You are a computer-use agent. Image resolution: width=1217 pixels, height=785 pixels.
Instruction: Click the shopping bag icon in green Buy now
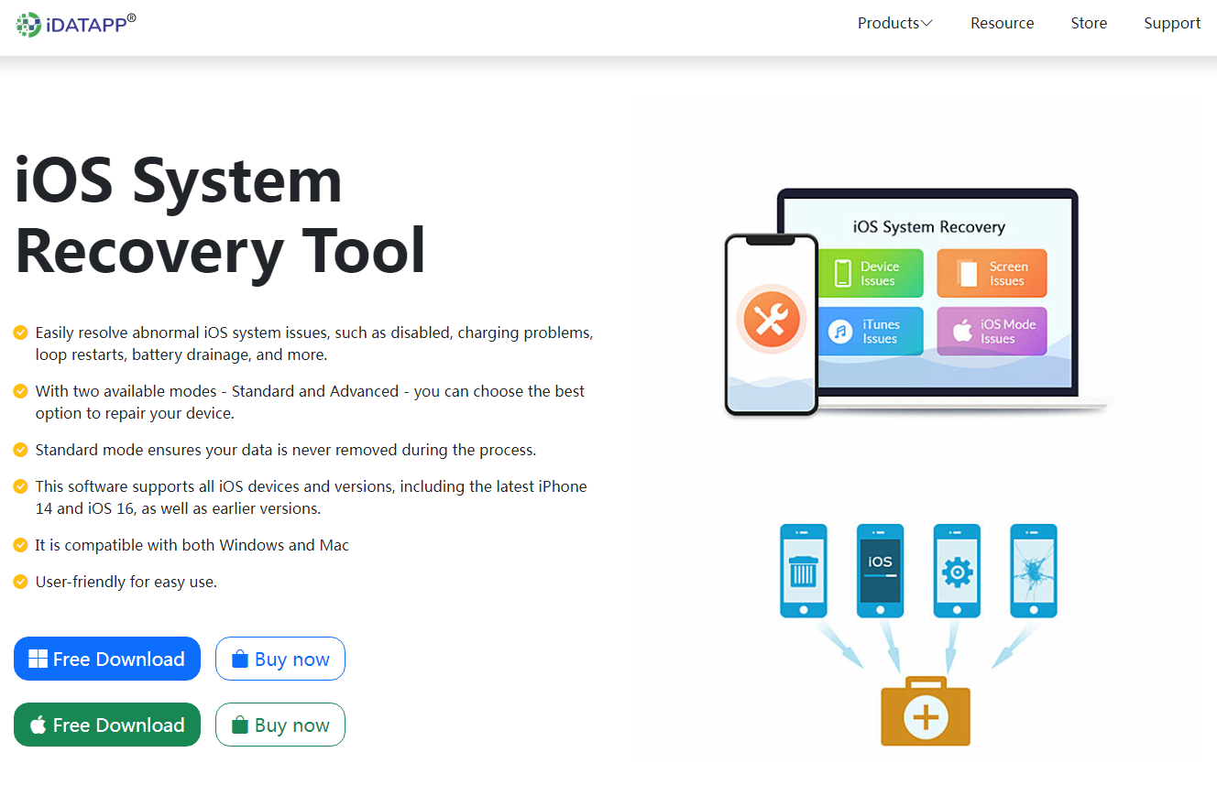(240, 725)
